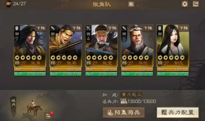Click the 招集游兵 button

tap(123, 112)
